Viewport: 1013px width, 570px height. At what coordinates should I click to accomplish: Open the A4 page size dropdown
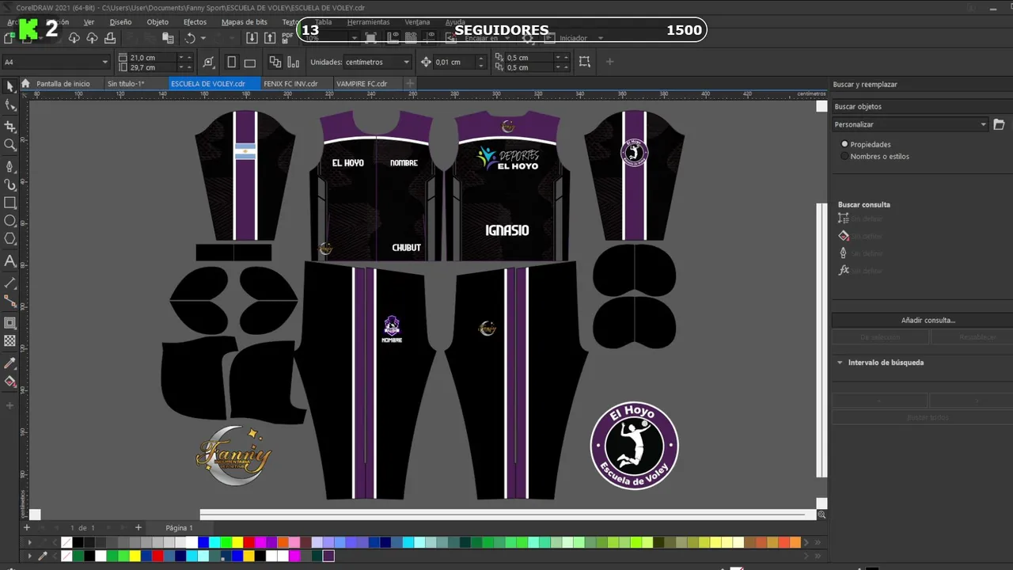(55, 62)
